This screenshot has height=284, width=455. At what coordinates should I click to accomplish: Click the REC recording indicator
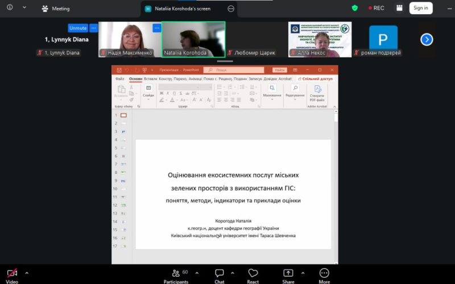376,8
